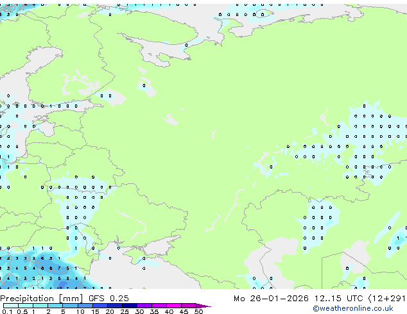Screen dimensions: 407x314
Task: Click the 45–50 mm legend color box
Action: pyautogui.click(x=189, y=306)
